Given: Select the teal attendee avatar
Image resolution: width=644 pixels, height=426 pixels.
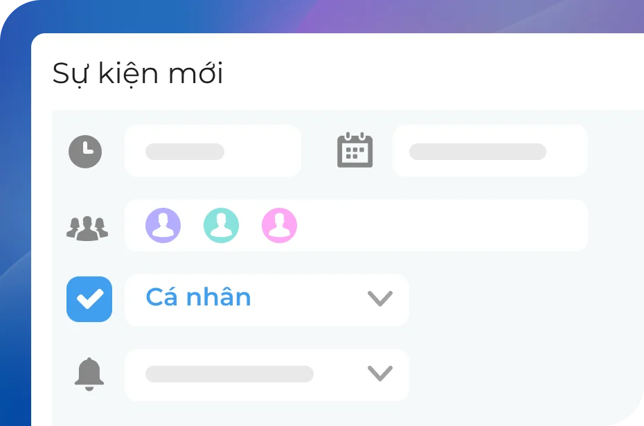Looking at the screenshot, I should coord(221,225).
